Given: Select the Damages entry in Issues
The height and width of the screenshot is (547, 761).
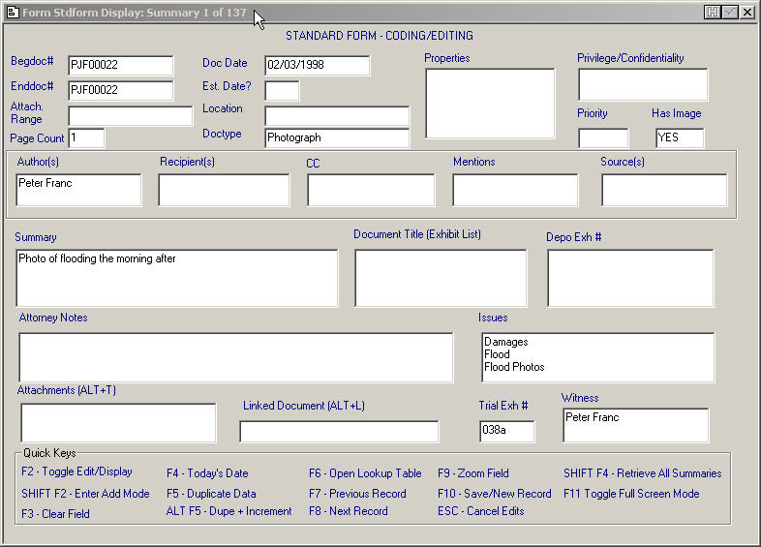Looking at the screenshot, I should (x=505, y=342).
